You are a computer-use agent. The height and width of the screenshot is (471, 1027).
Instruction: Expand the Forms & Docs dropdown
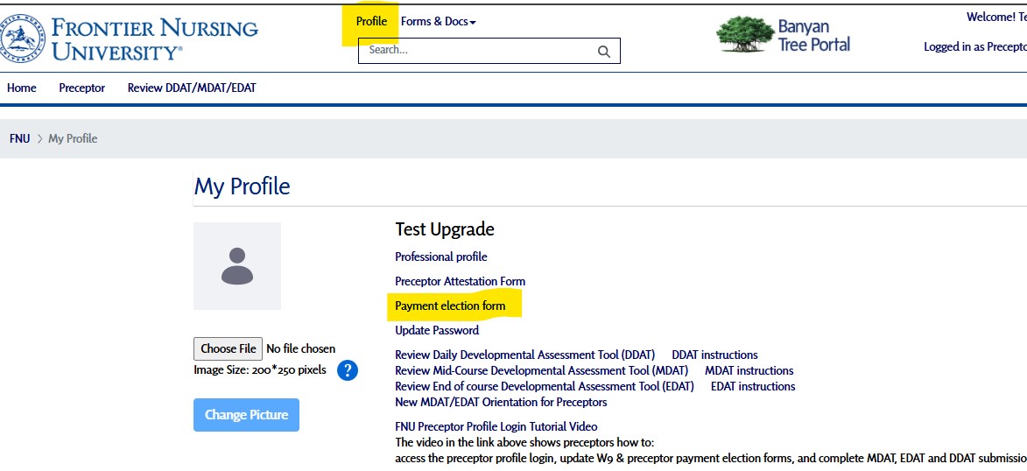tap(438, 21)
